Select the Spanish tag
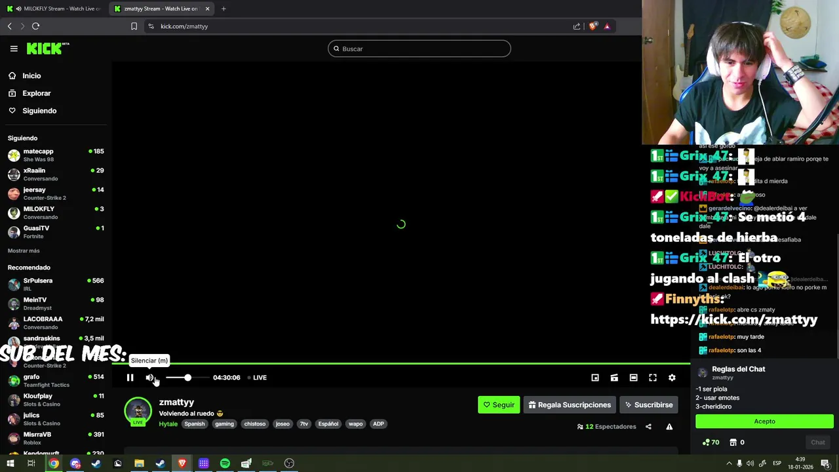The image size is (839, 472). coord(195,424)
